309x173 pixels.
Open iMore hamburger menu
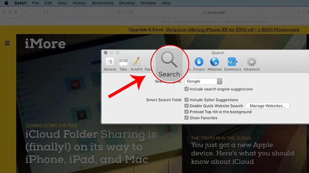pos(7,43)
